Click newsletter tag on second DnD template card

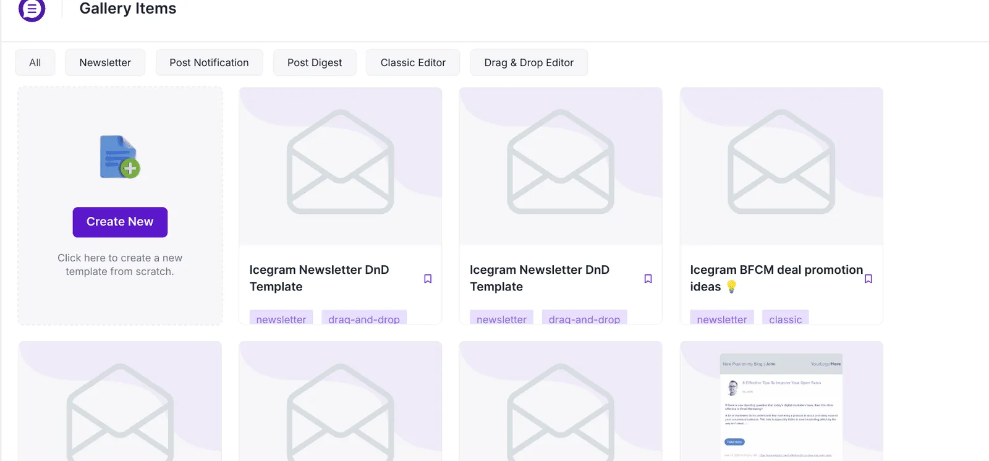pyautogui.click(x=501, y=318)
